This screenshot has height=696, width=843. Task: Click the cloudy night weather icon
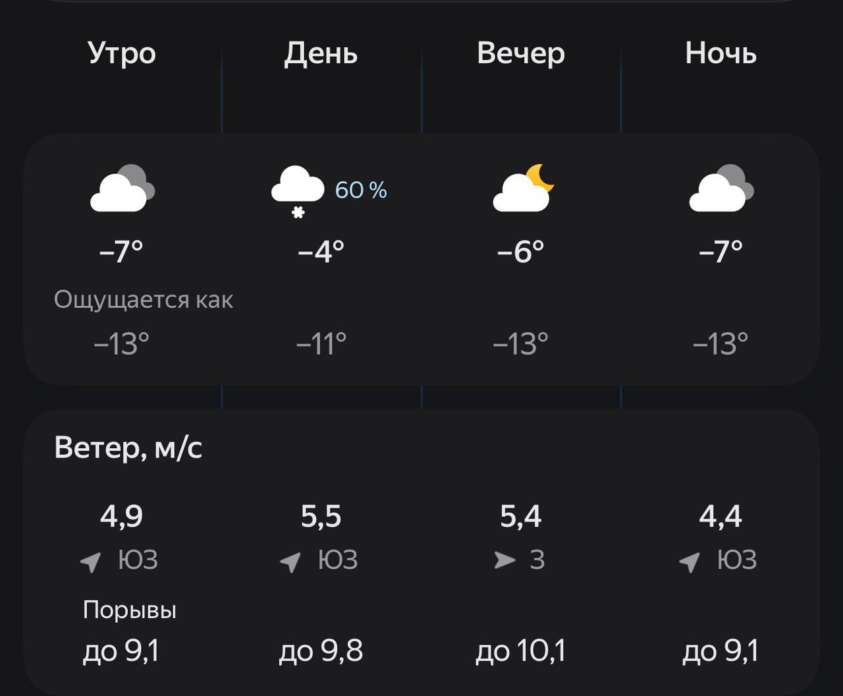[x=721, y=188]
